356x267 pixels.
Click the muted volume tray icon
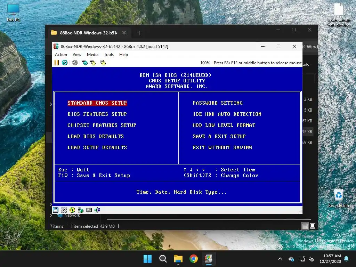pyautogui.click(x=311, y=259)
